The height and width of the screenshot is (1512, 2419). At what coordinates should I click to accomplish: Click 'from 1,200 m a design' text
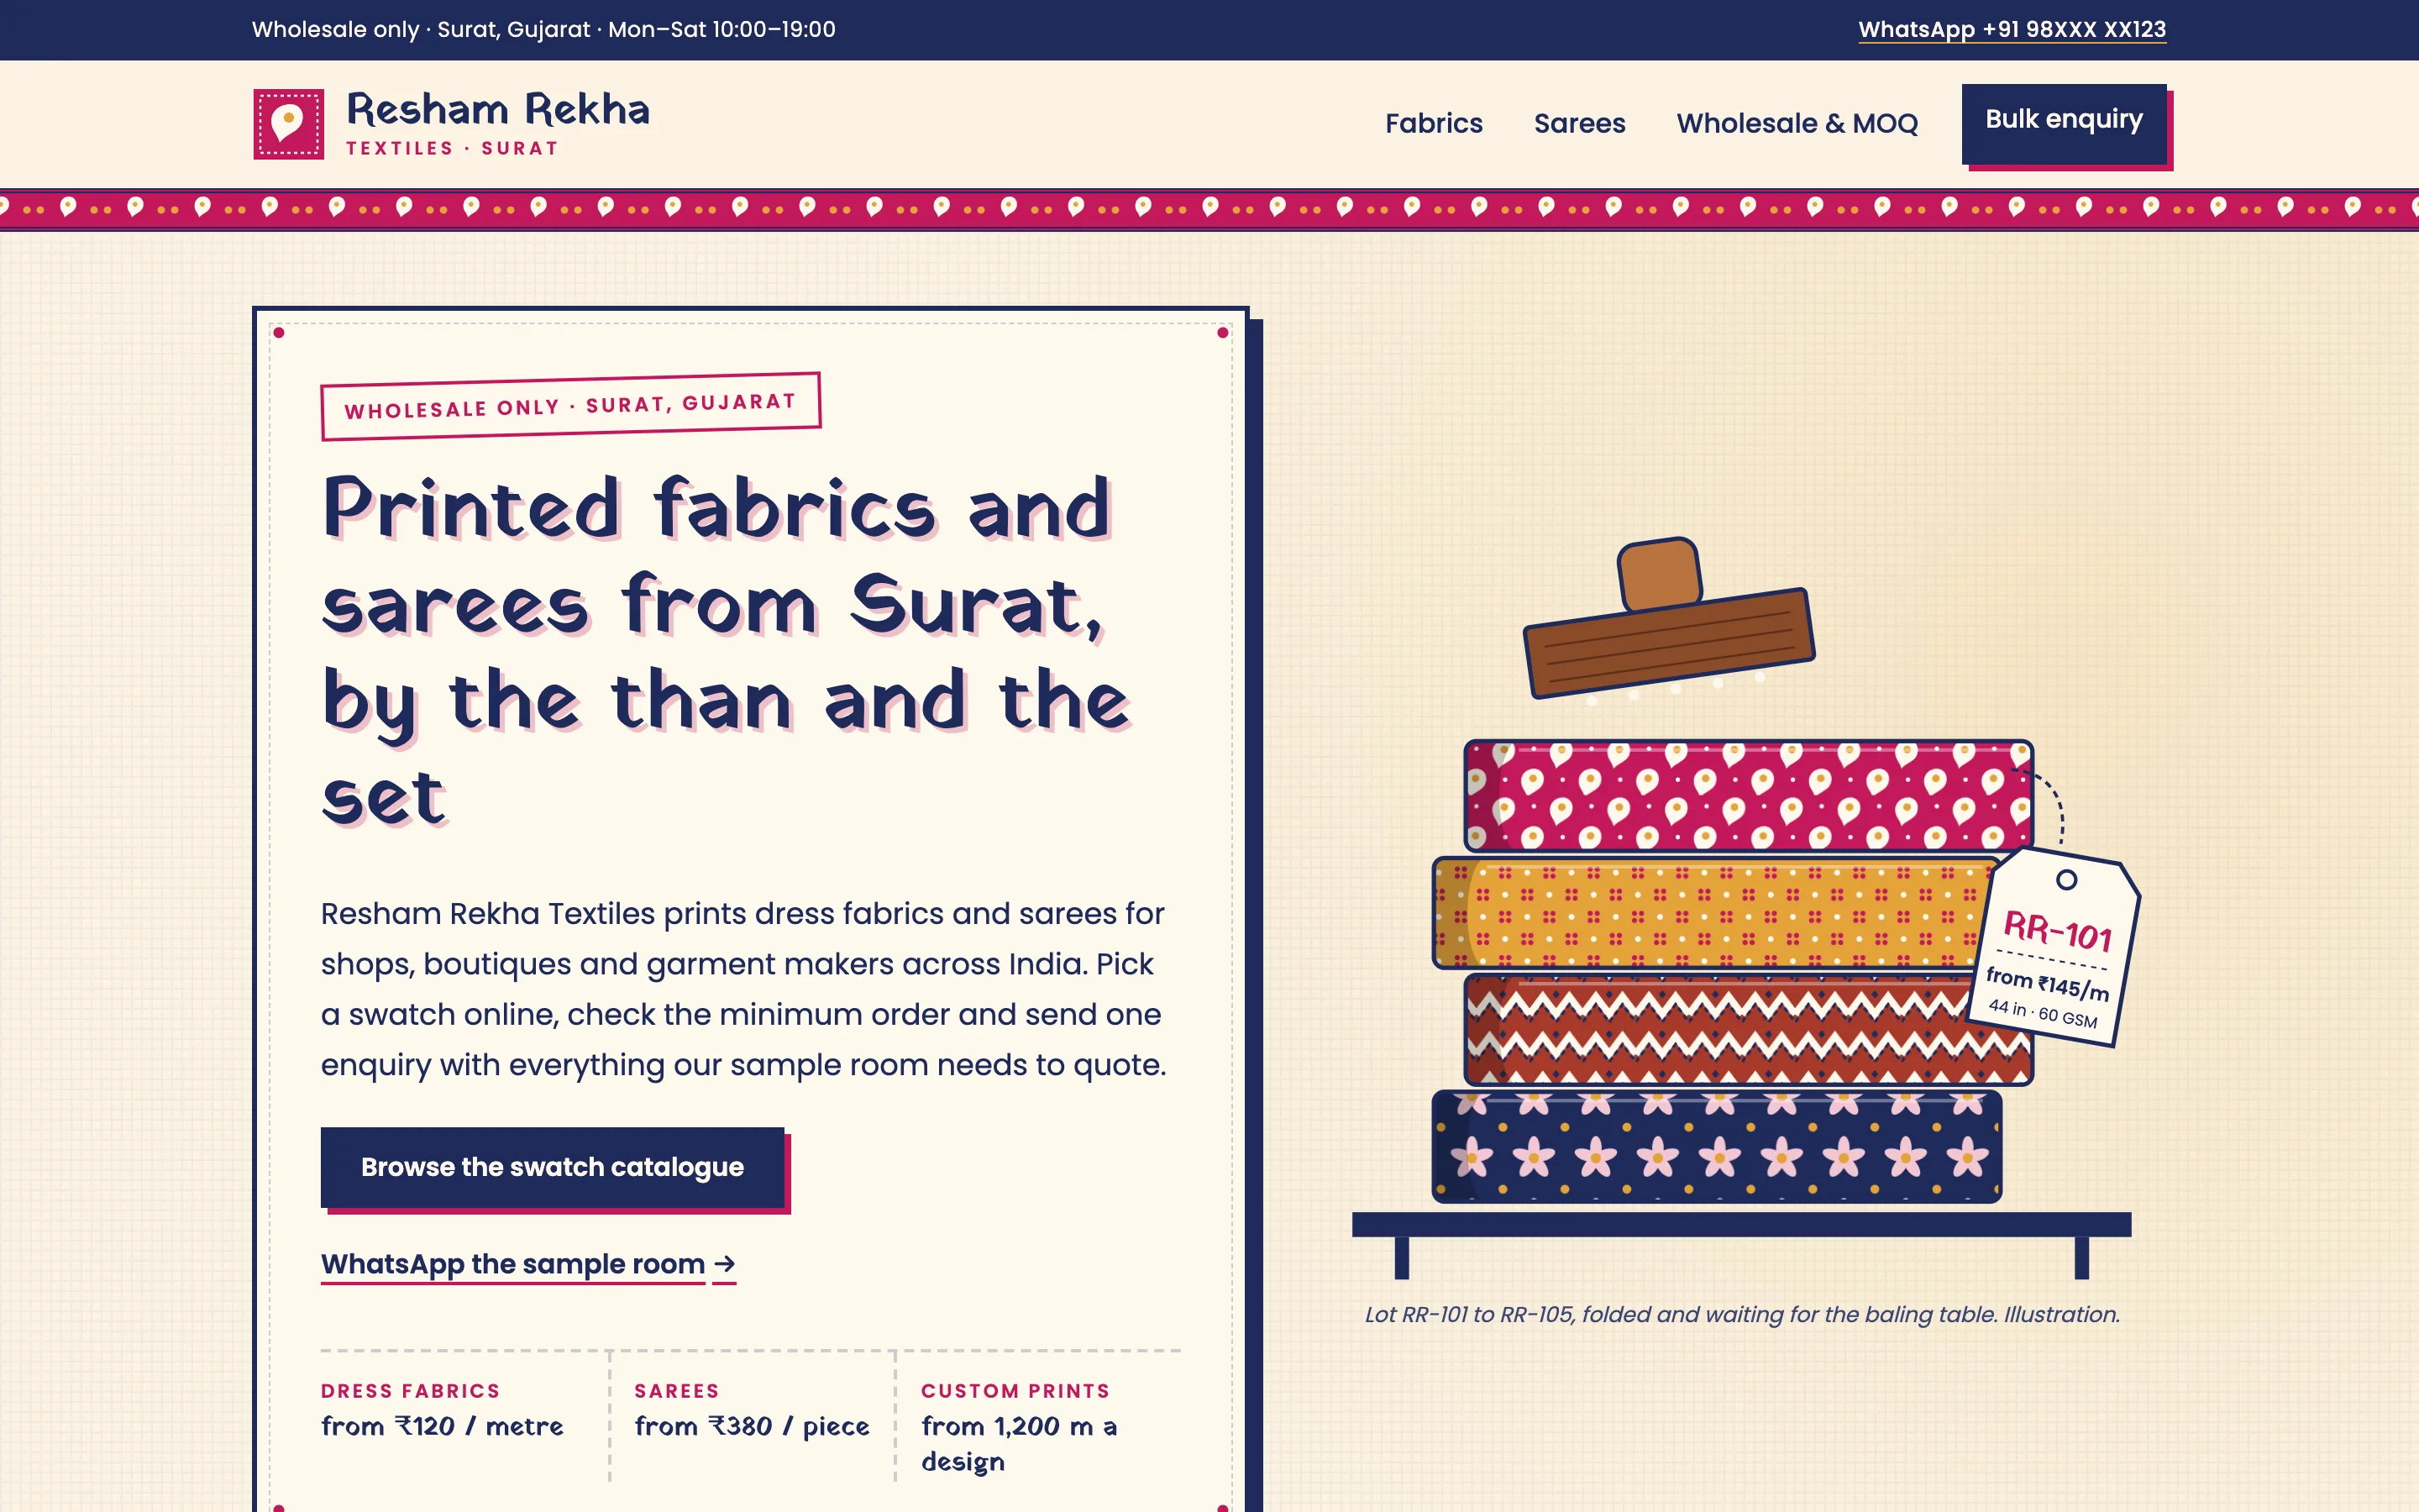coord(1020,1444)
